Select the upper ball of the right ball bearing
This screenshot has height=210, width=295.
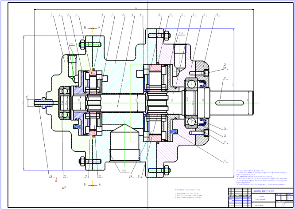pos(191,84)
